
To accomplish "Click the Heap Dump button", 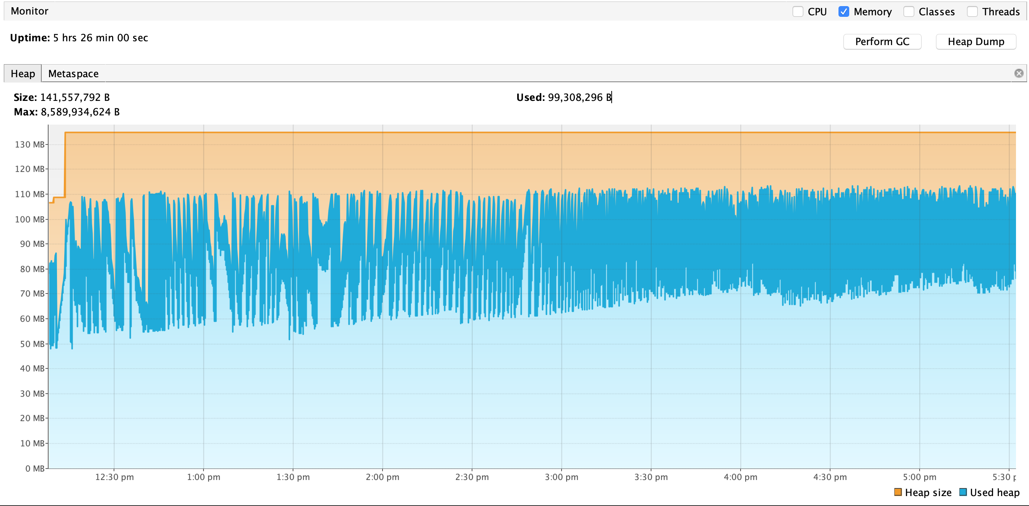I will tap(975, 42).
